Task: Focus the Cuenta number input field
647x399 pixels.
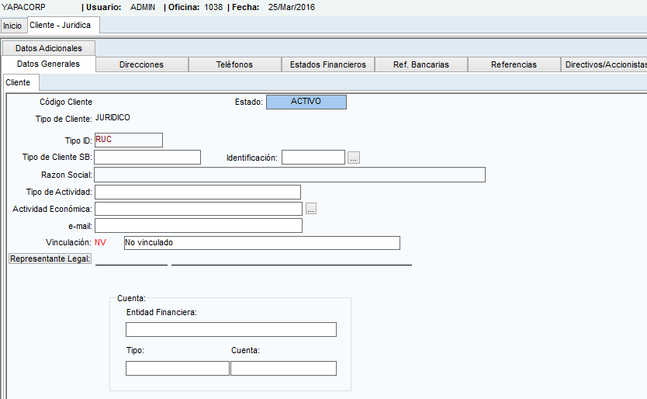Action: click(283, 369)
